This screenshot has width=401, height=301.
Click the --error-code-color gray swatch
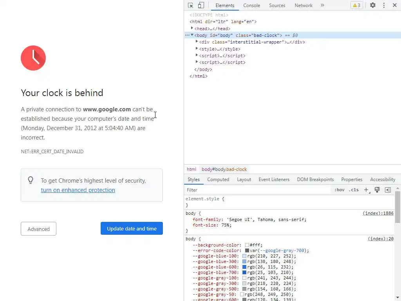247,250
